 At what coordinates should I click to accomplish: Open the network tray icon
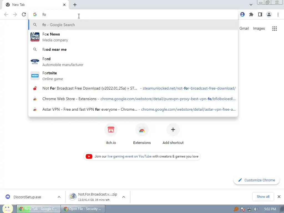coord(249,209)
